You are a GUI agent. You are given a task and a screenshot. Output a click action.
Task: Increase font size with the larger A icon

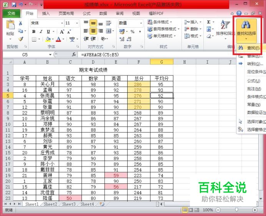(x=62, y=32)
